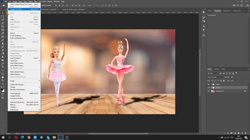Screen dimensions: 250x140
Task: Open the Paragraph panel icon
Action: click(204, 30)
